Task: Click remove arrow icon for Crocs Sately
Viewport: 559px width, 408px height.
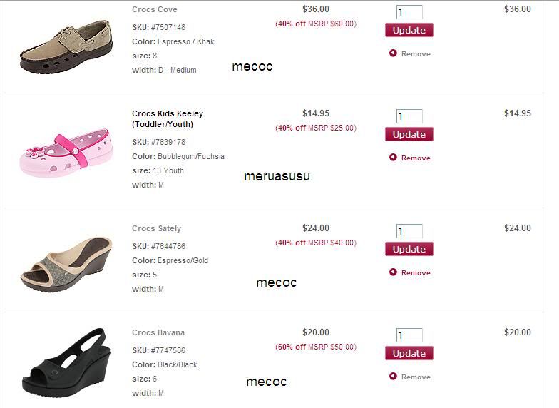Action: [x=393, y=272]
